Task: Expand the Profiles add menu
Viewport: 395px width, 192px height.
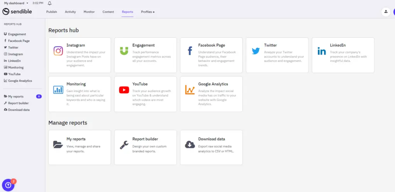Action: (148, 12)
